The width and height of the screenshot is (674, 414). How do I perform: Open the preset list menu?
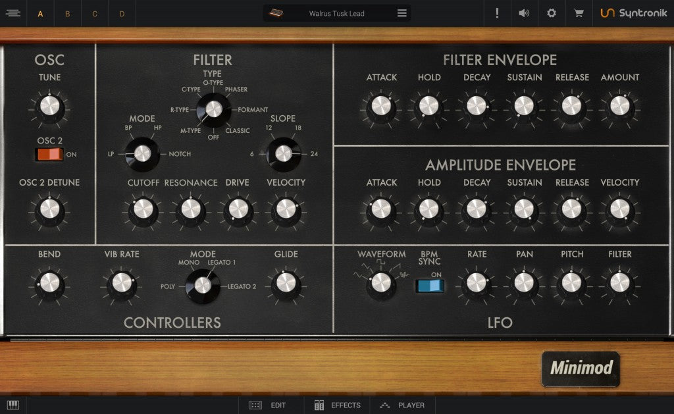click(401, 13)
